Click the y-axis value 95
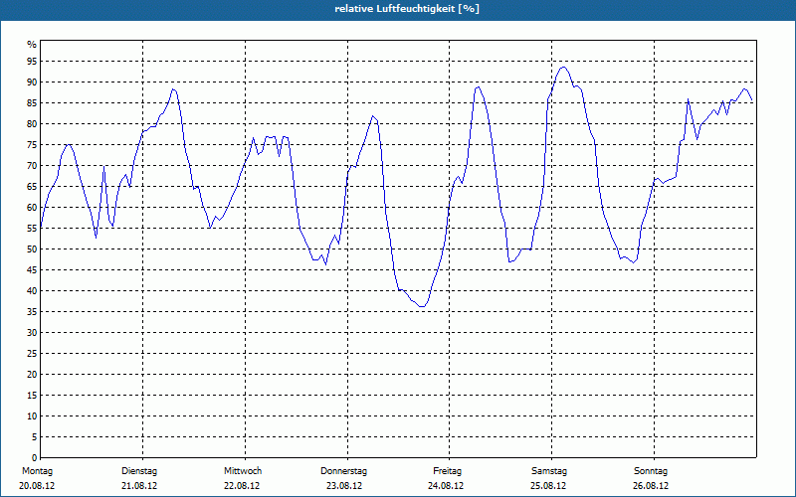This screenshot has width=796, height=497. coord(32,62)
